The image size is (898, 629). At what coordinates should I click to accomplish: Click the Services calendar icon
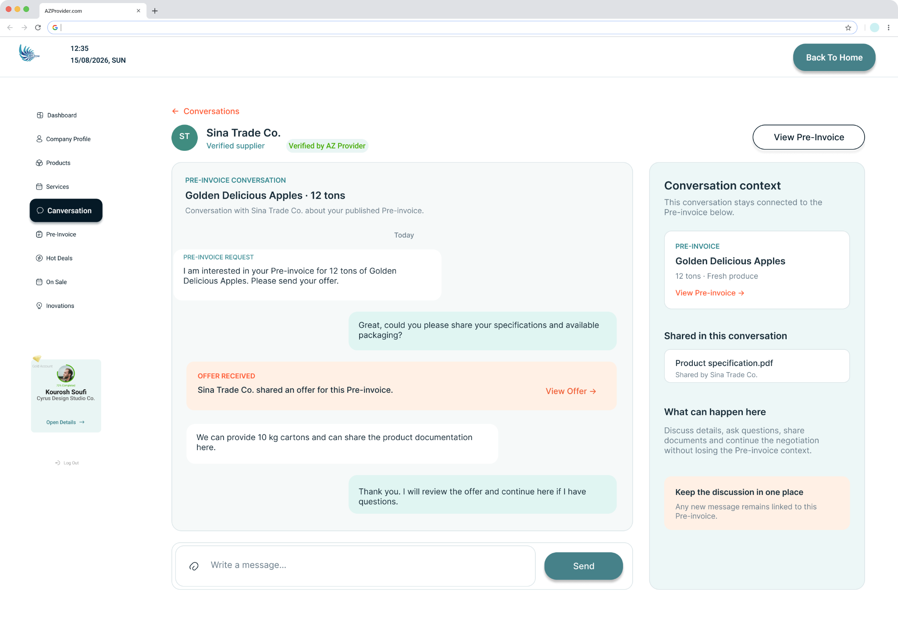click(x=39, y=187)
